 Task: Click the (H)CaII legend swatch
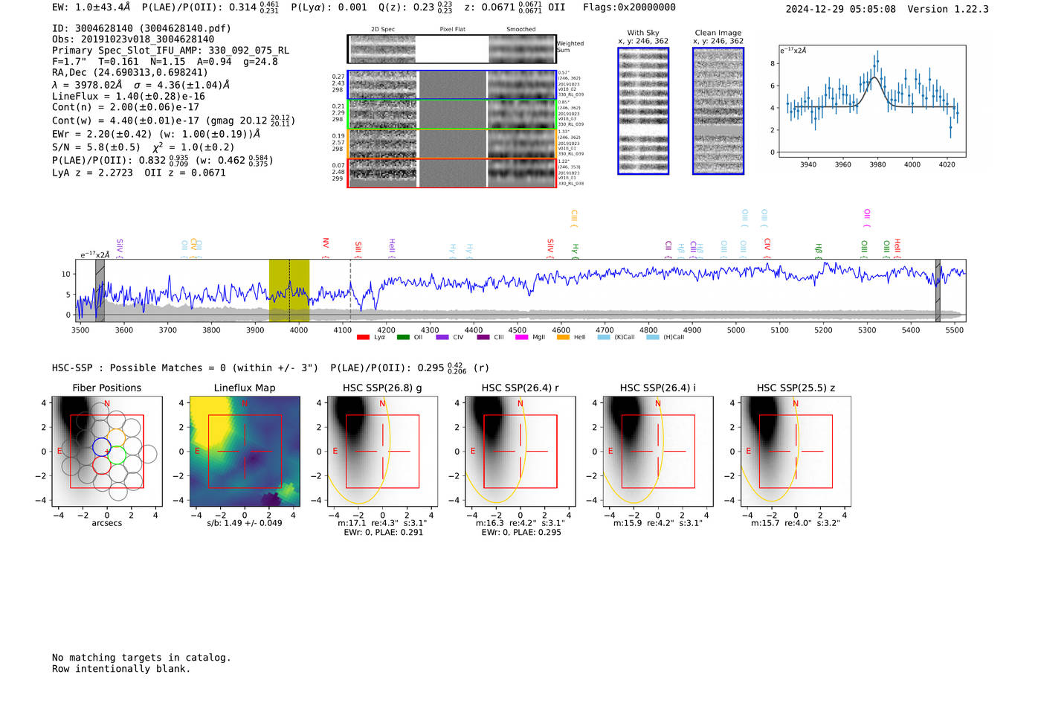tap(653, 337)
